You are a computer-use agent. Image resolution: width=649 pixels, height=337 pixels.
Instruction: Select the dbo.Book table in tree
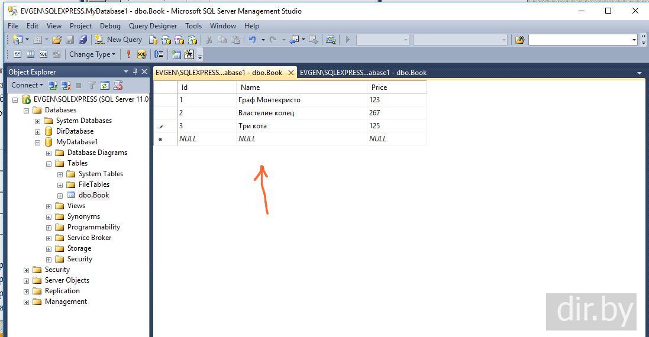coord(93,195)
